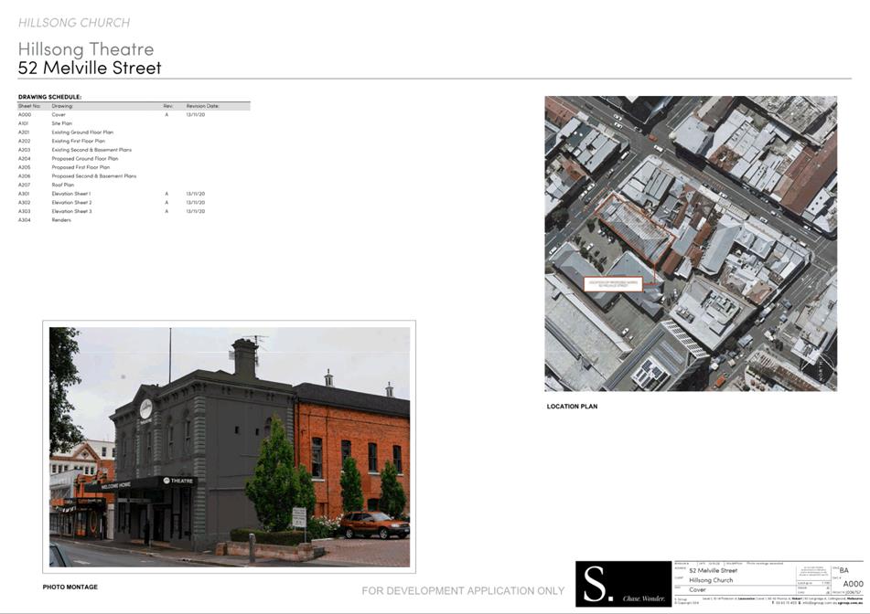Click the 'HILLSONG CHURCH' header text
870x614 pixels.
tap(74, 23)
